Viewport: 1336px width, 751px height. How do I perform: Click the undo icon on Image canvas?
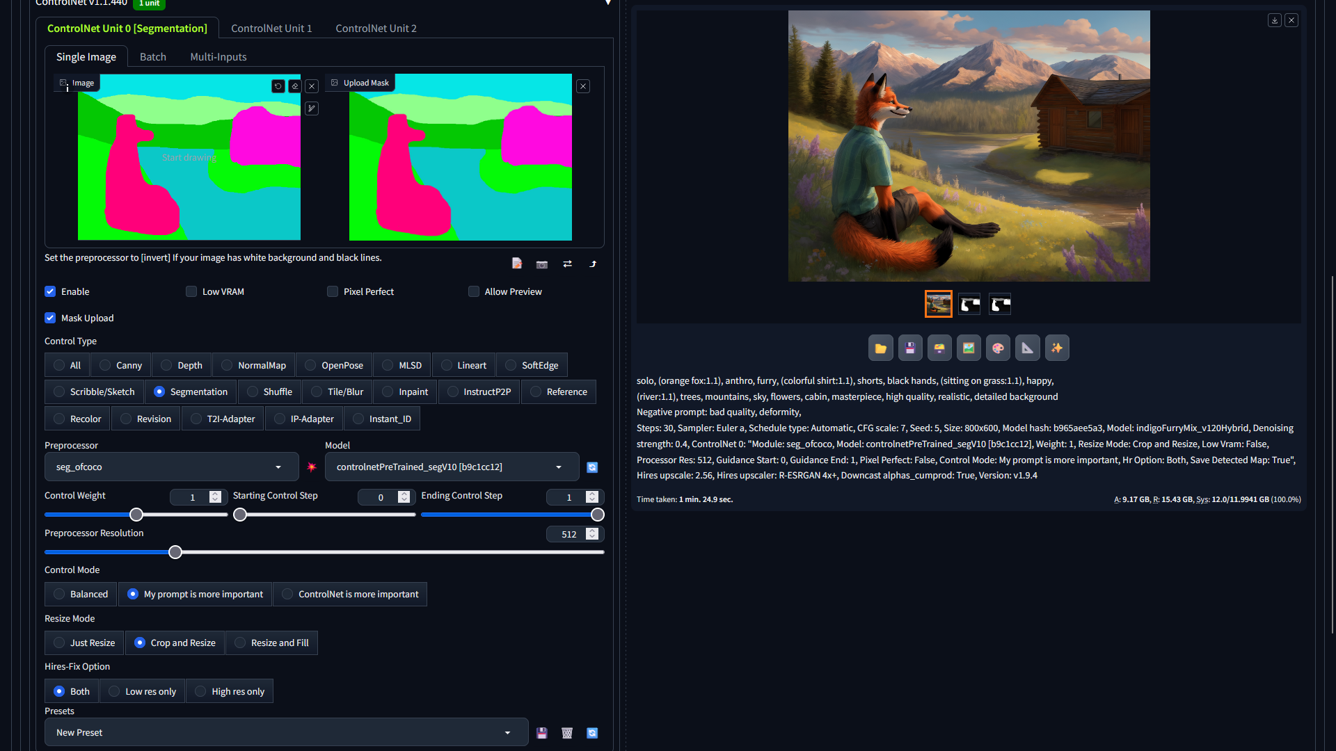pyautogui.click(x=278, y=86)
